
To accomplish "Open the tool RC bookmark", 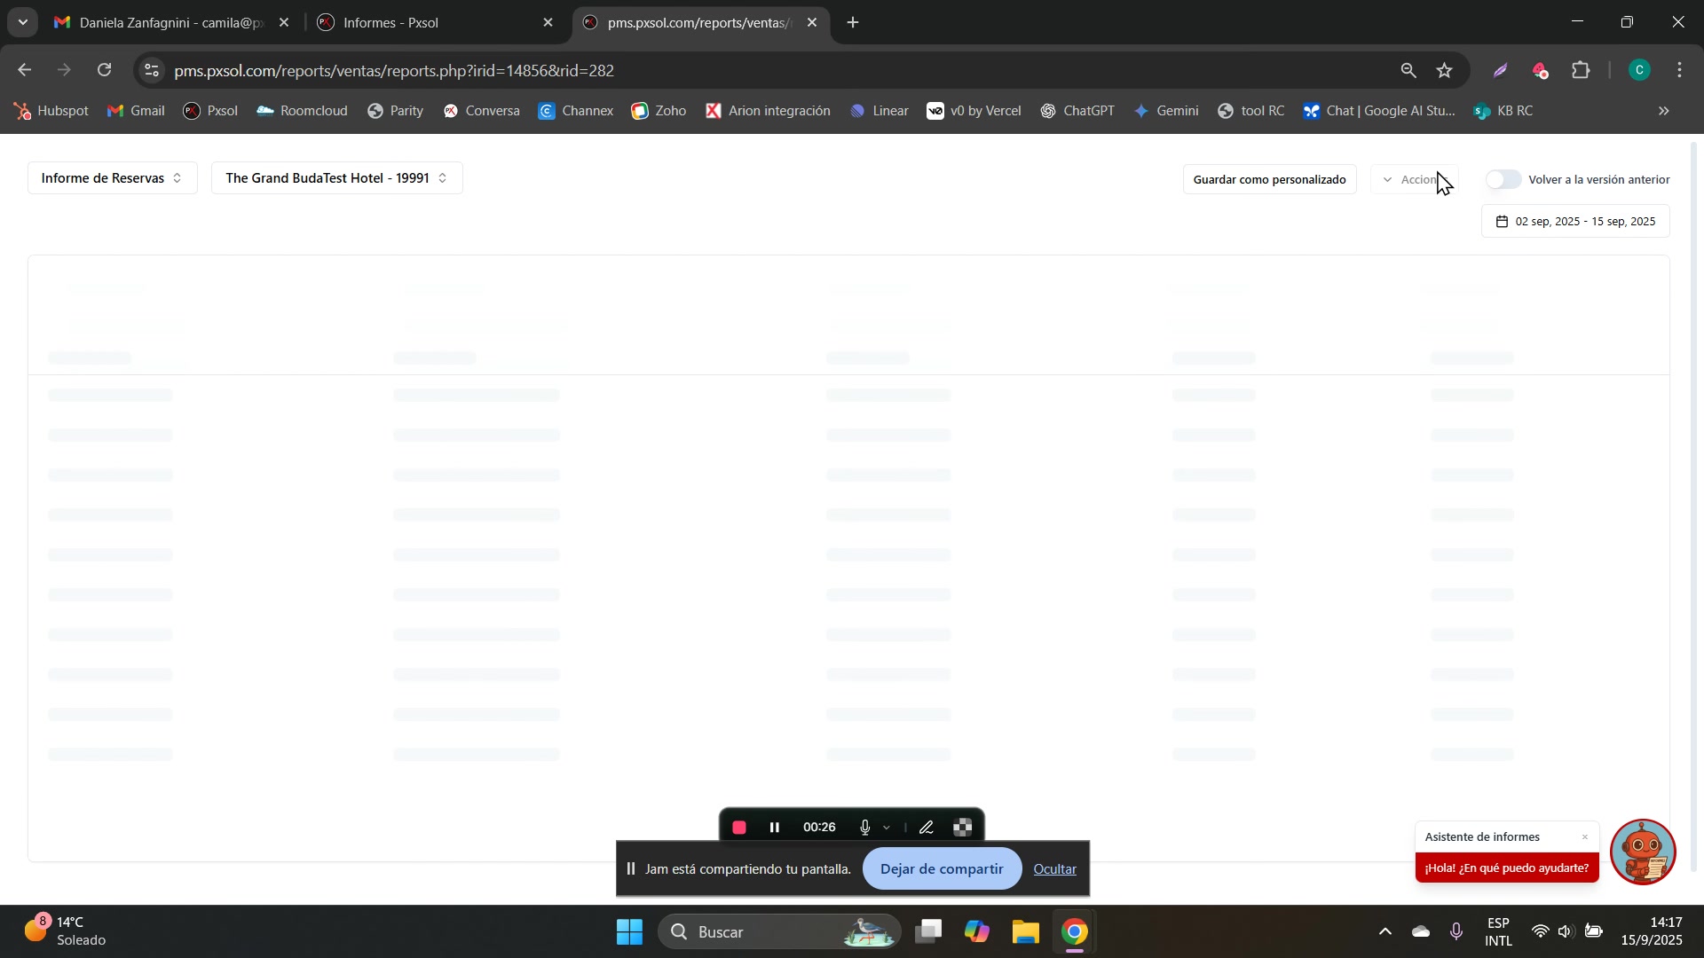I will point(1251,111).
